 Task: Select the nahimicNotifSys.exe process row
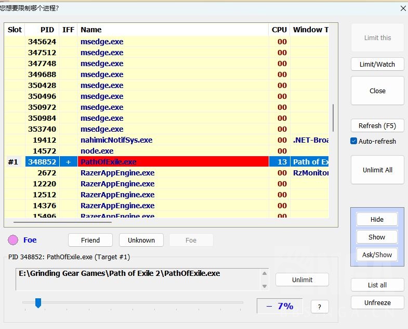[x=116, y=140]
